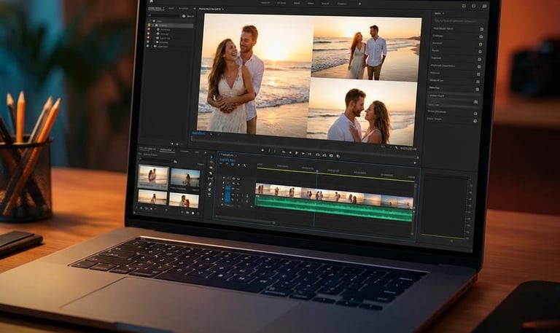Click the large embracing-couple image in monitor
Viewport: 560px width, 333px height.
[254, 74]
